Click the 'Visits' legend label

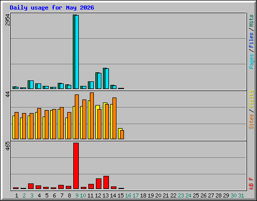click(x=251, y=99)
